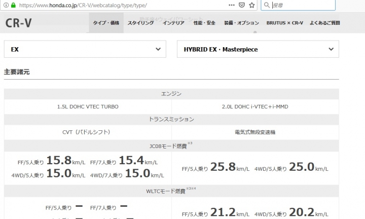The height and width of the screenshot is (219, 365).
Task: Click the 4WD/5人乗り 15.0 km/L value
Action: tap(48, 173)
